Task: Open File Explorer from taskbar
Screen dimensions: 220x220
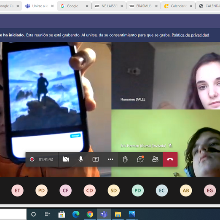Action: click(x=118, y=214)
